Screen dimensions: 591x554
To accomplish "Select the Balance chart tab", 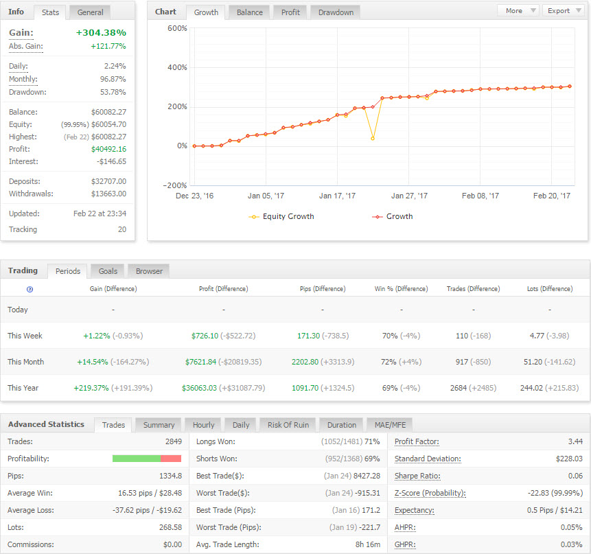I will tap(250, 12).
